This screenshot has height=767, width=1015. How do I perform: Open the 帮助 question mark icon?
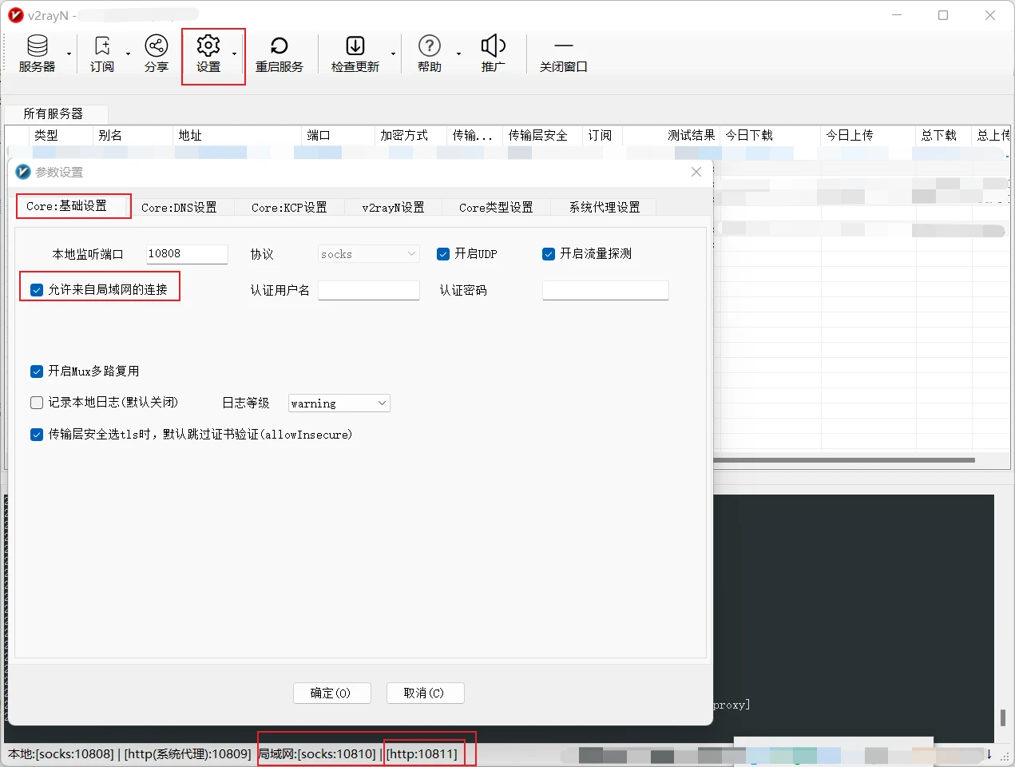coord(430,46)
